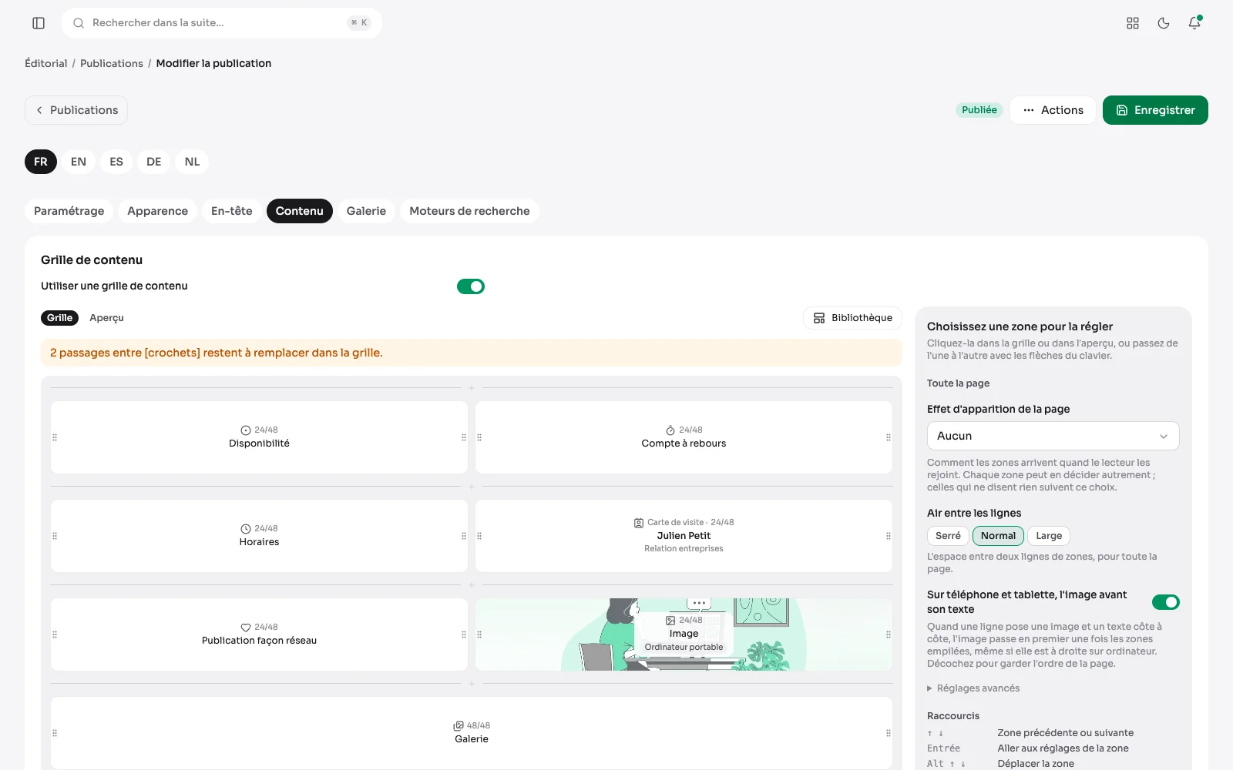The image size is (1233, 770).
Task: Click the drag handle right of Compte à rebours
Action: [x=889, y=437]
